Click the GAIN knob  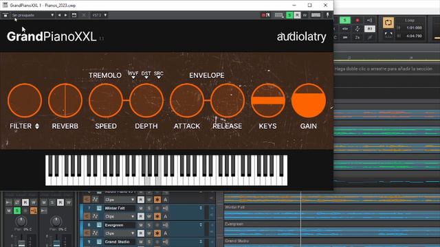309,101
